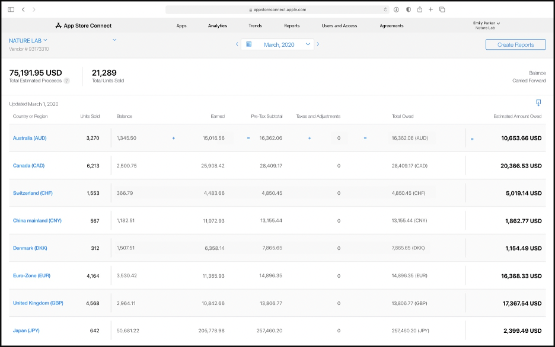The image size is (555, 347).
Task: Click the Share icon in the browser toolbar
Action: [420, 9]
